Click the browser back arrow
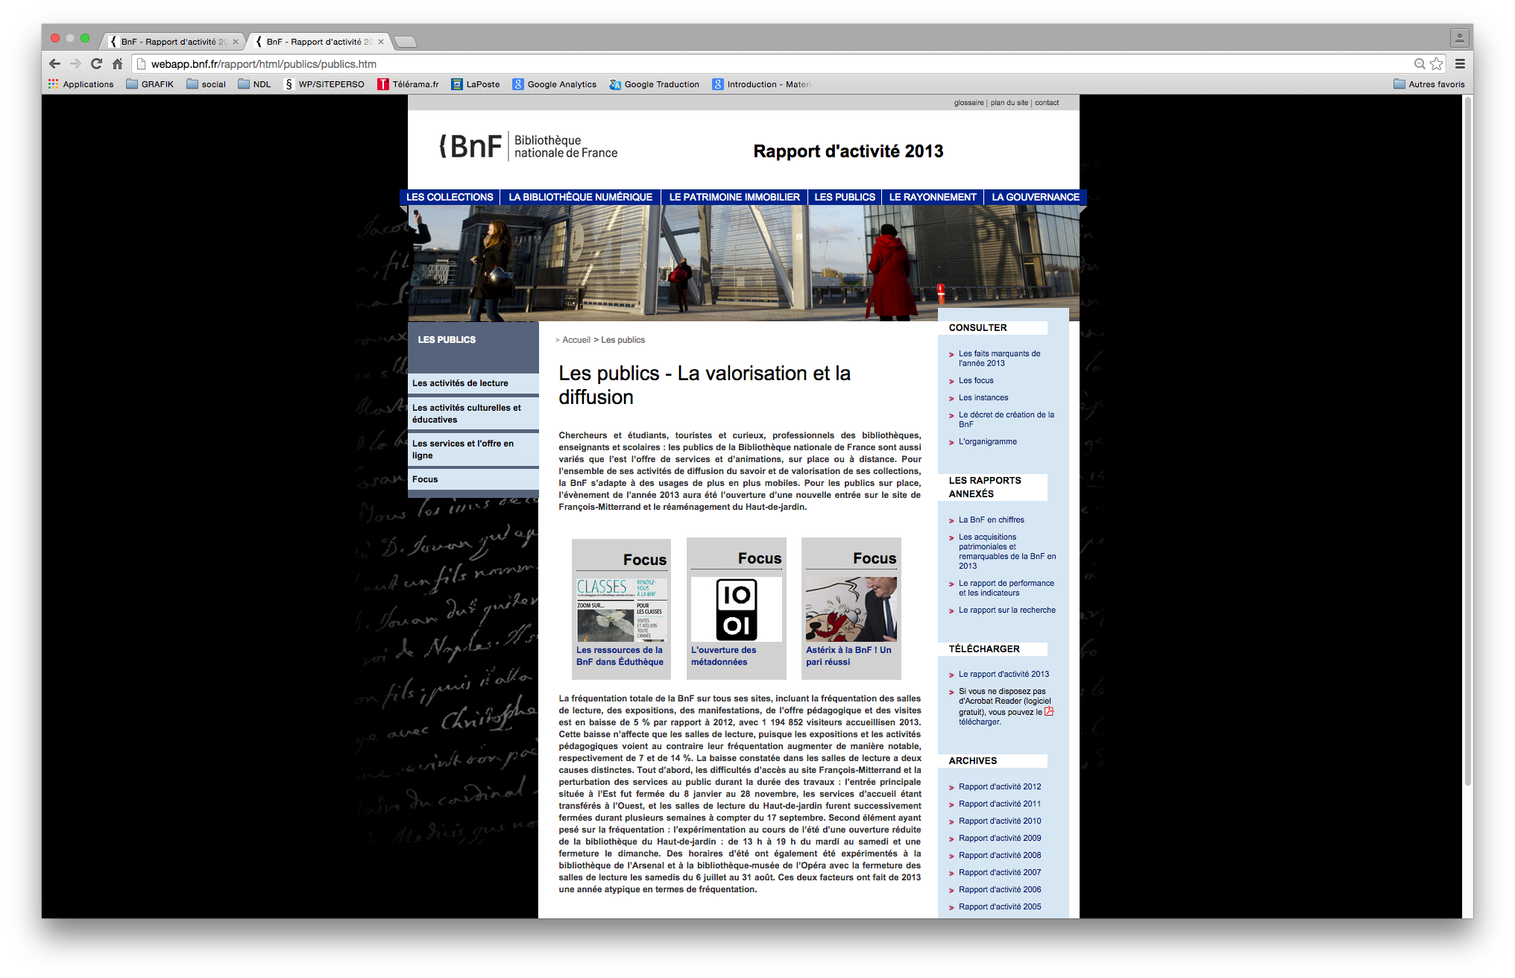Screen dimensions: 1515x978 [x=54, y=64]
